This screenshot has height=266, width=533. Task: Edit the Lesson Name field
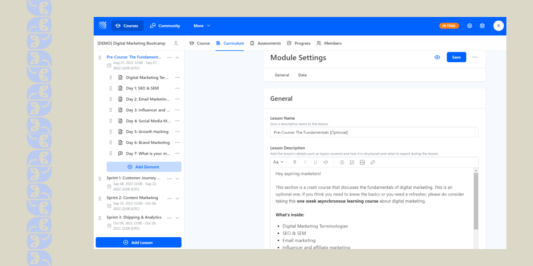tap(374, 132)
